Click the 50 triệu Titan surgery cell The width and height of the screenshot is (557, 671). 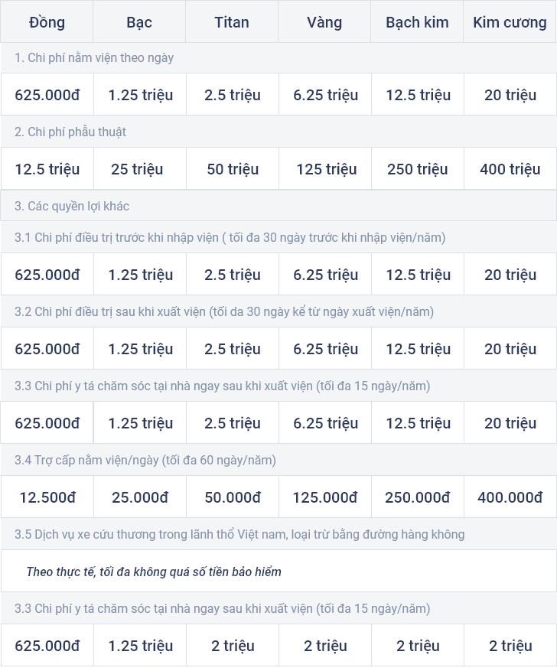click(x=233, y=169)
